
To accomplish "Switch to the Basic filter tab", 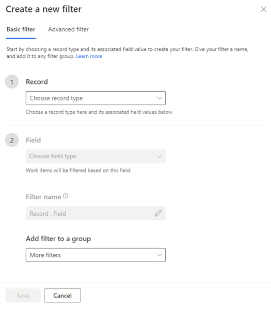I will click(x=21, y=29).
